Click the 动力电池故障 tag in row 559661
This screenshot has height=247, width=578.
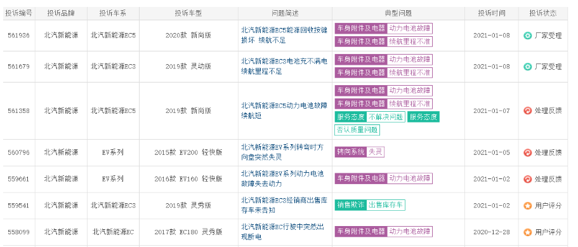click(409, 179)
